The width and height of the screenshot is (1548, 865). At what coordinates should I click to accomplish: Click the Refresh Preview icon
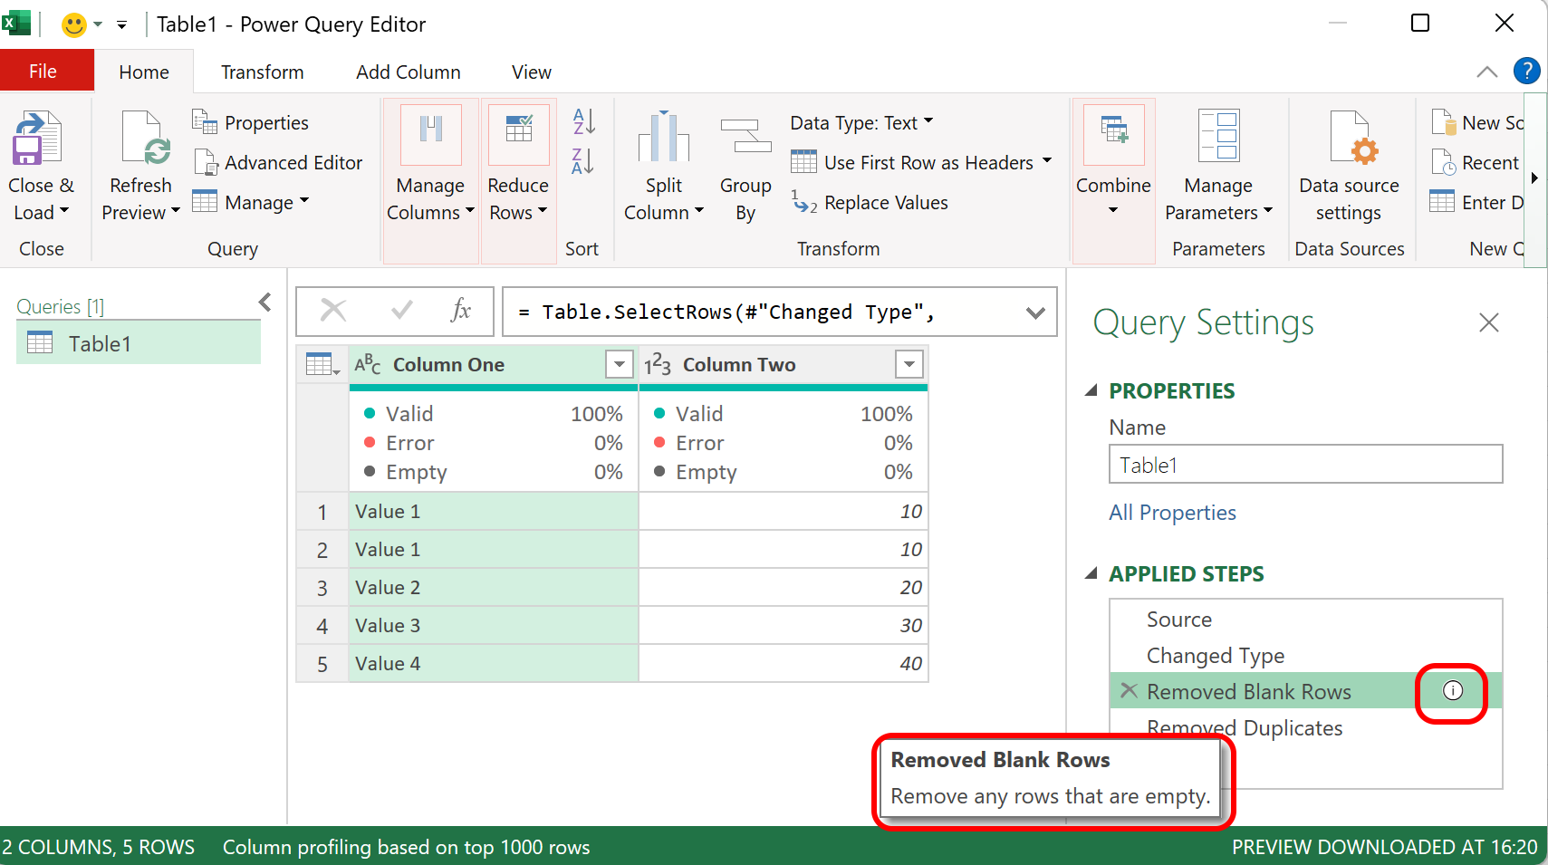[146, 138]
